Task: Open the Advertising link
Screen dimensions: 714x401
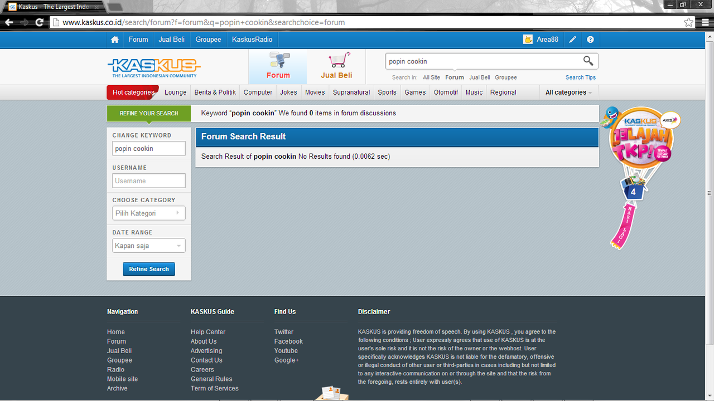Action: tap(206, 351)
